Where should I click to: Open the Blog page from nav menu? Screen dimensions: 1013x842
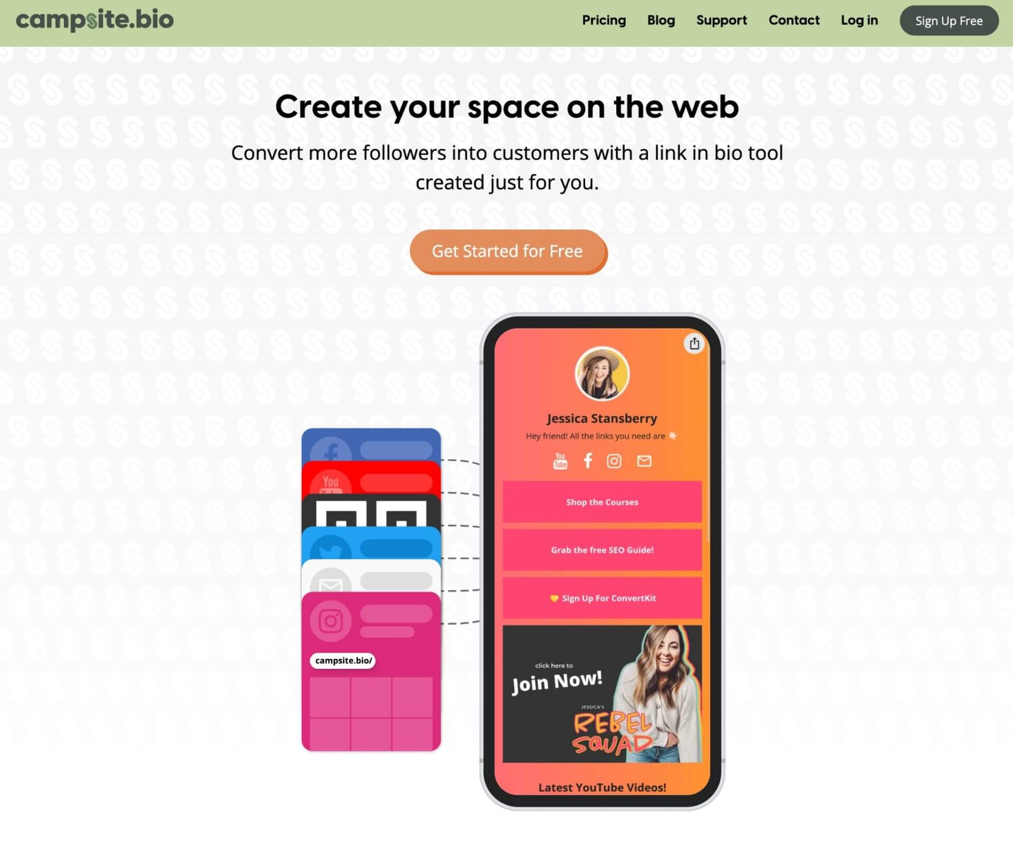[x=661, y=20]
